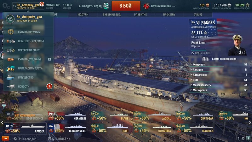
Task: Expand the Живучесть stat row
Action: (x=219, y=64)
